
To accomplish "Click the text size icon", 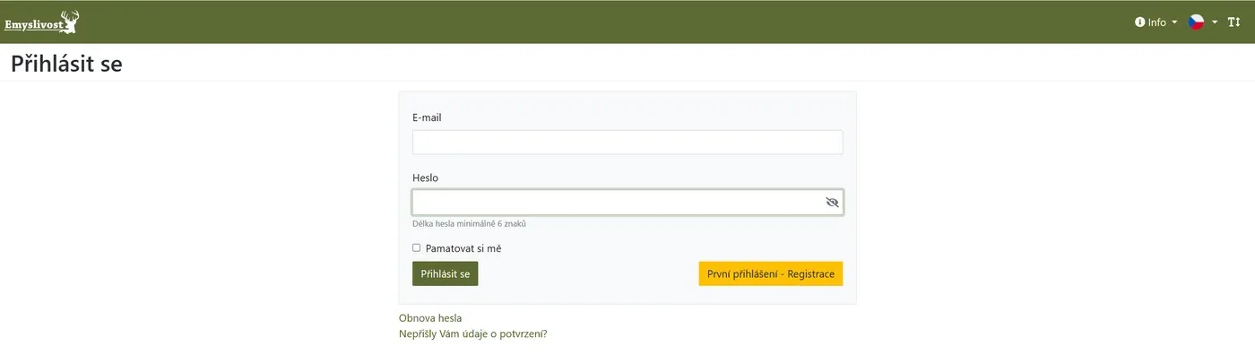I will (x=1234, y=22).
